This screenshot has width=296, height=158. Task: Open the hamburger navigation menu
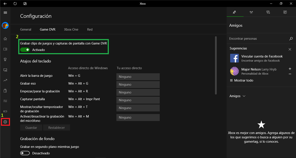[x=5, y=12]
